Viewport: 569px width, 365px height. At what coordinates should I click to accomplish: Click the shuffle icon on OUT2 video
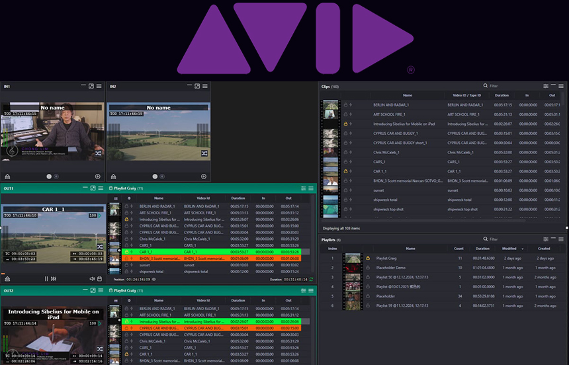click(x=100, y=349)
